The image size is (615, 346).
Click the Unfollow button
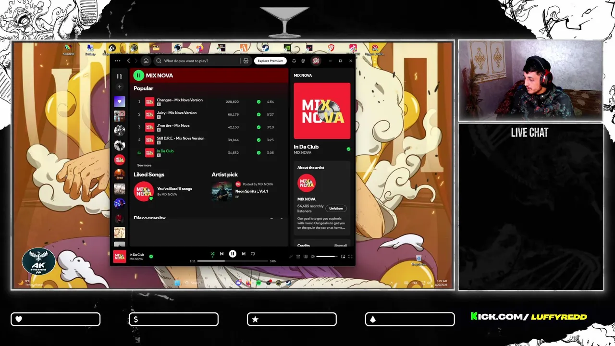pos(336,209)
